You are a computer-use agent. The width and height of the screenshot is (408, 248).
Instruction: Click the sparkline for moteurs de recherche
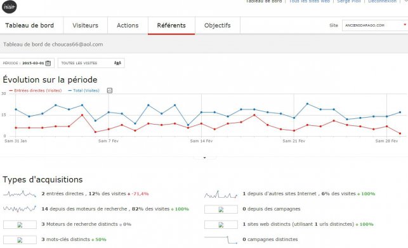point(20,209)
